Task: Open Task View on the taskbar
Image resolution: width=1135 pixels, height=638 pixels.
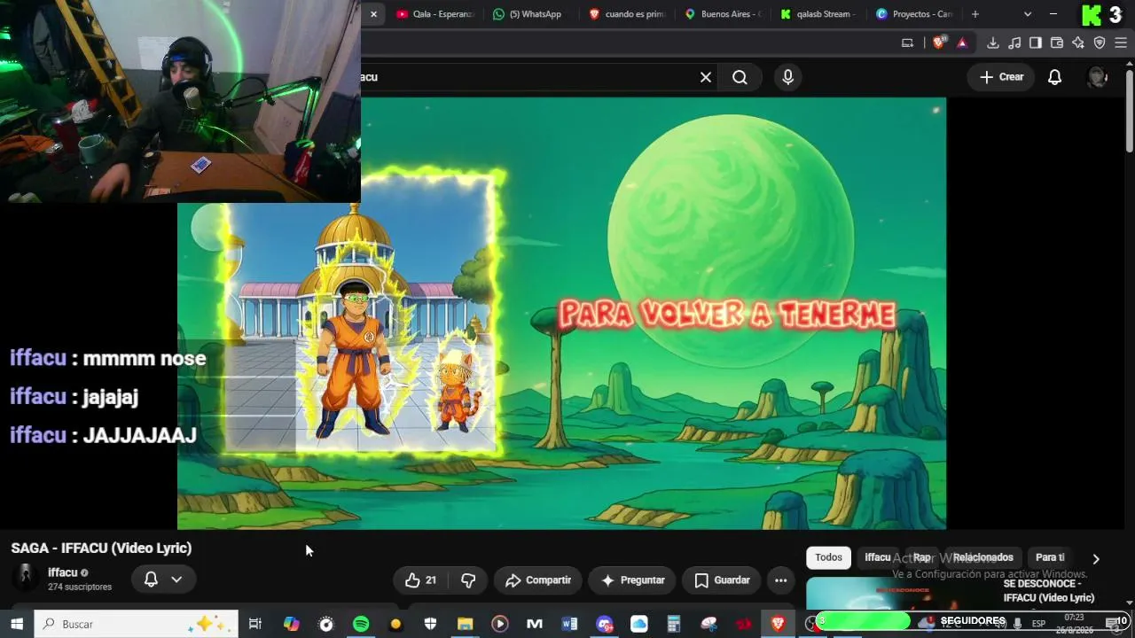Action: pos(255,624)
